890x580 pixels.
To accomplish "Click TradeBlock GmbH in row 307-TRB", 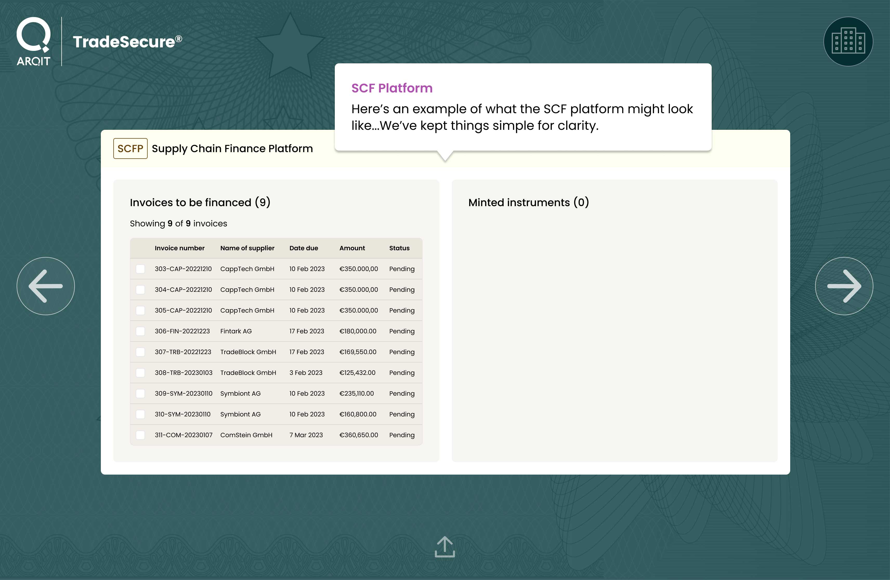I will [x=248, y=352].
